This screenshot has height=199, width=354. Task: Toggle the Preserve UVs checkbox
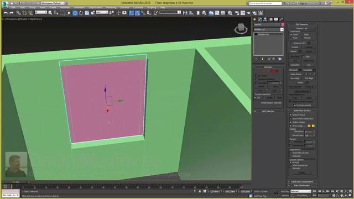pyautogui.click(x=291, y=43)
